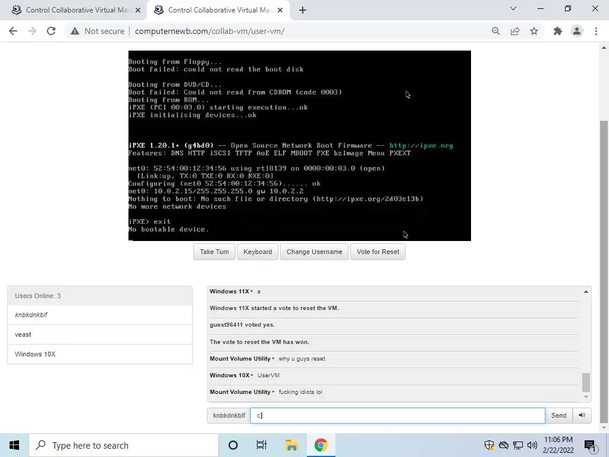609x457 pixels.
Task: Click the Windows 10X 'UserVM' chat message
Action: (268, 375)
